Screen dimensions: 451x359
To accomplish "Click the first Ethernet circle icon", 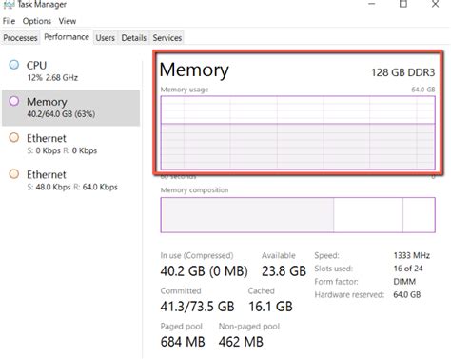I will tap(14, 138).
